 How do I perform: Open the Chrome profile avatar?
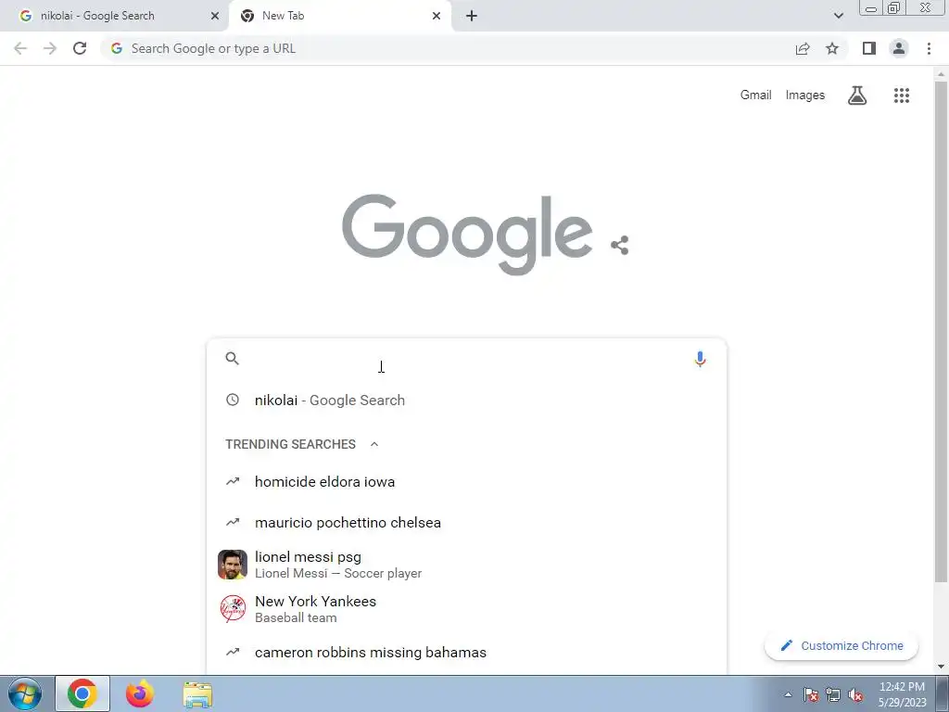899,48
